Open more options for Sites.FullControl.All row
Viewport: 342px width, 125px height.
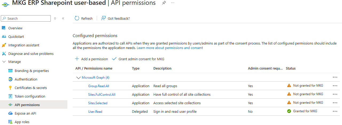(335, 94)
